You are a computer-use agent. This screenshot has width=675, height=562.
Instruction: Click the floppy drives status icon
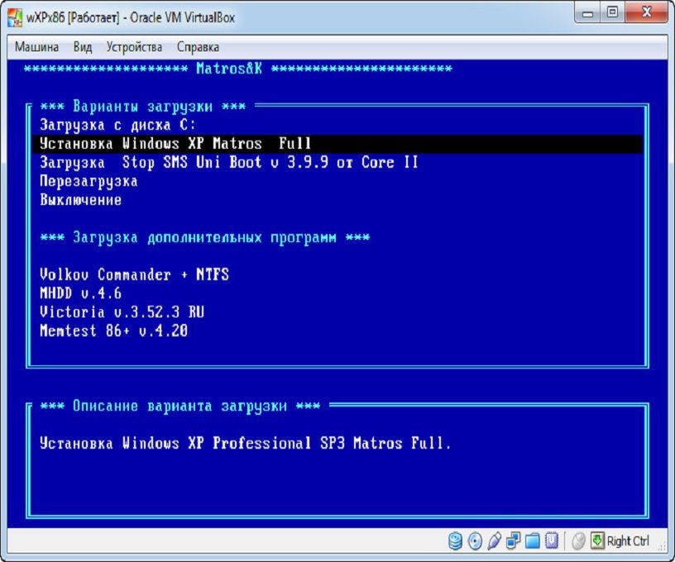[x=494, y=541]
